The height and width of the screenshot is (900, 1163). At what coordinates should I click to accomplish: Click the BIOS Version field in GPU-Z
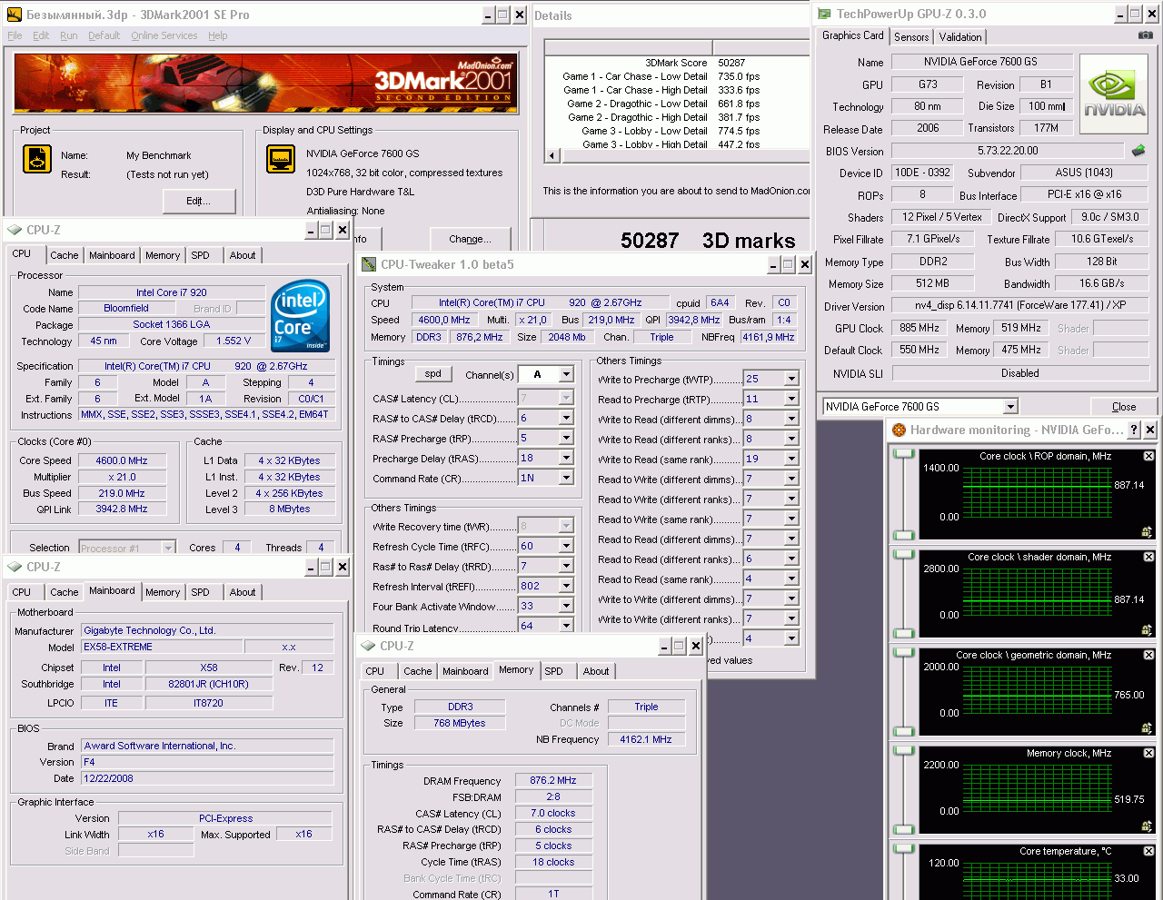tap(1008, 151)
